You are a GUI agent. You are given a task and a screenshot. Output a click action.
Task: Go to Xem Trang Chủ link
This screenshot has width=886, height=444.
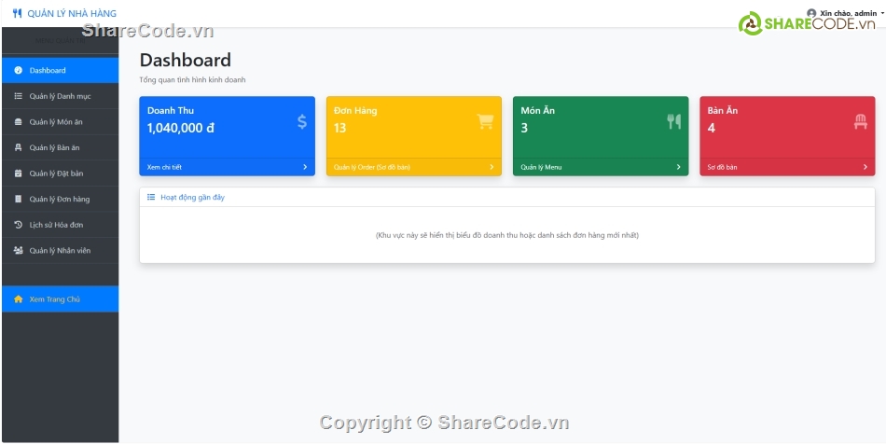pyautogui.click(x=60, y=299)
